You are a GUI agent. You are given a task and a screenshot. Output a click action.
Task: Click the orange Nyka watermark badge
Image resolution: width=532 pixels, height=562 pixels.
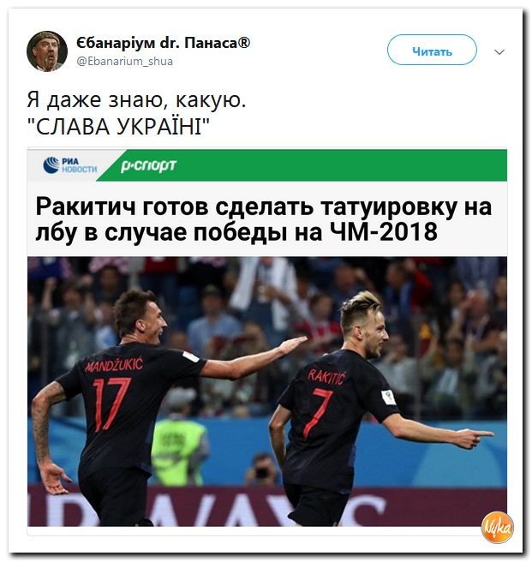click(x=497, y=528)
